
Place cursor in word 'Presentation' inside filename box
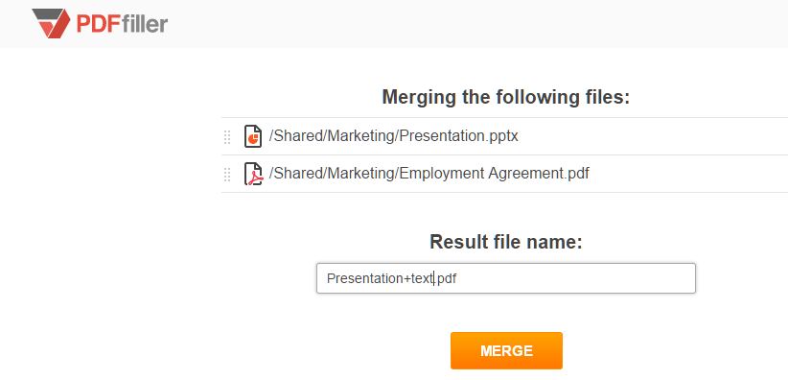(365, 278)
